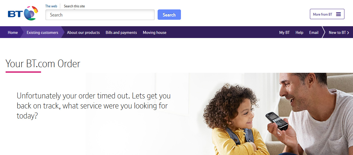
Task: Select Search this site scope
Action: click(74, 6)
